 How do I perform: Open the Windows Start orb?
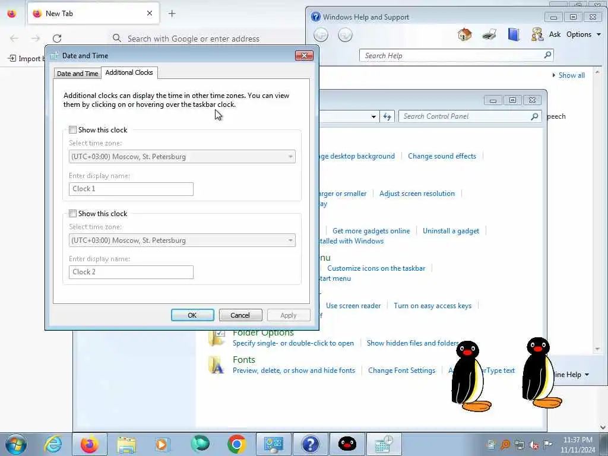click(16, 444)
